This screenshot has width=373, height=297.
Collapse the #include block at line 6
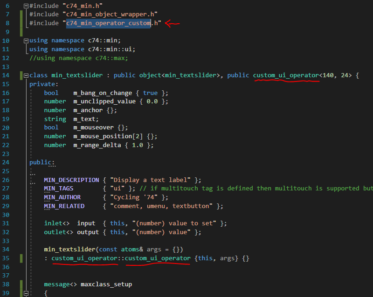point(26,6)
